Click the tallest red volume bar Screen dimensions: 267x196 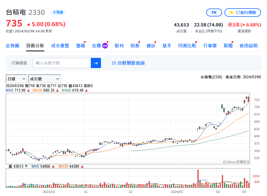click(x=198, y=178)
